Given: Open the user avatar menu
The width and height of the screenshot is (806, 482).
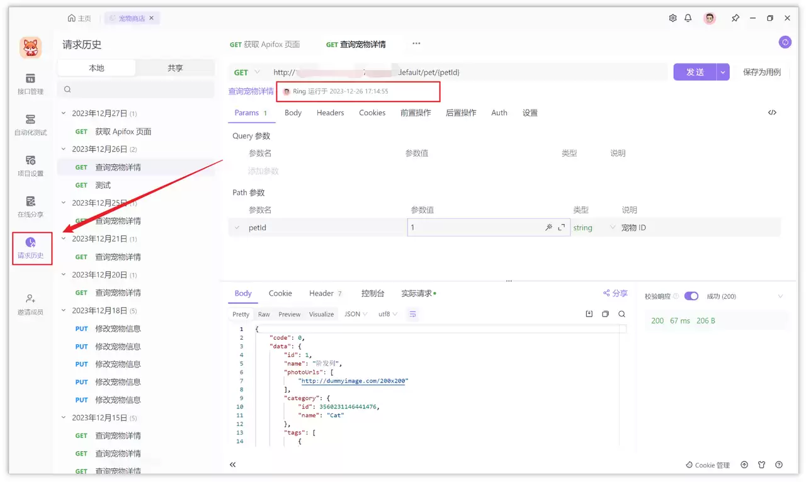Looking at the screenshot, I should pos(710,18).
